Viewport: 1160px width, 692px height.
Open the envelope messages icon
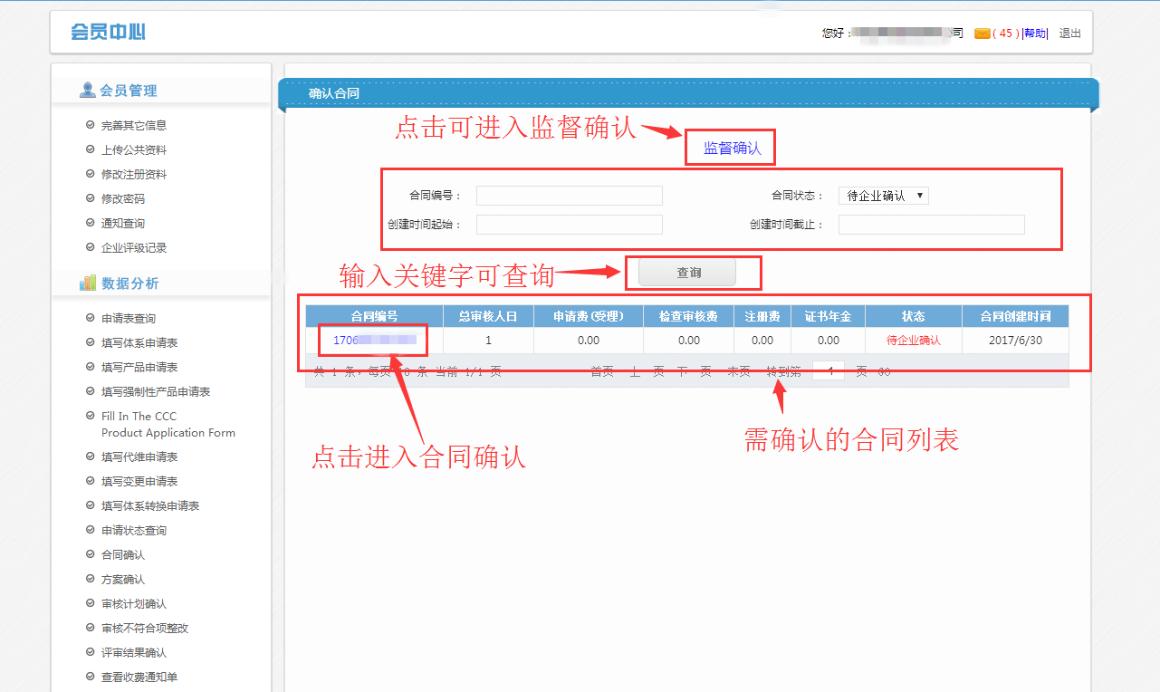coord(982,34)
